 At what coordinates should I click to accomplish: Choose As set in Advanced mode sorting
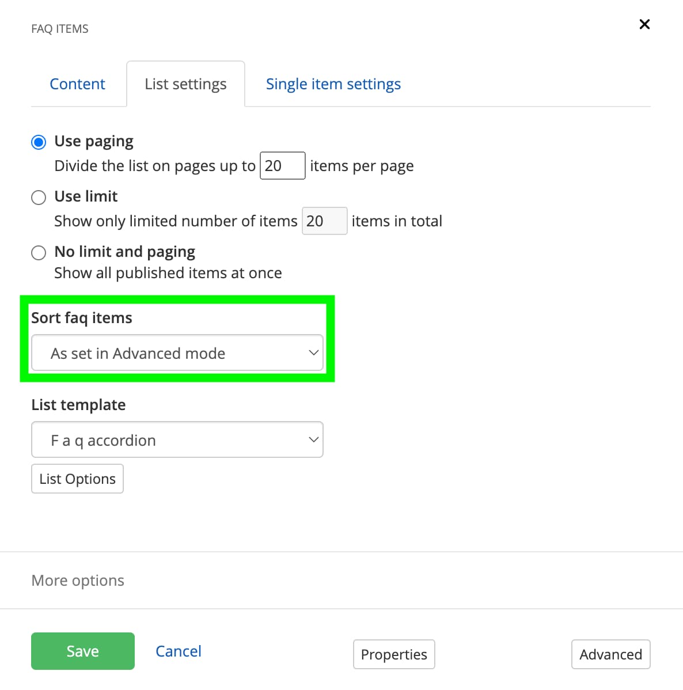click(x=177, y=352)
